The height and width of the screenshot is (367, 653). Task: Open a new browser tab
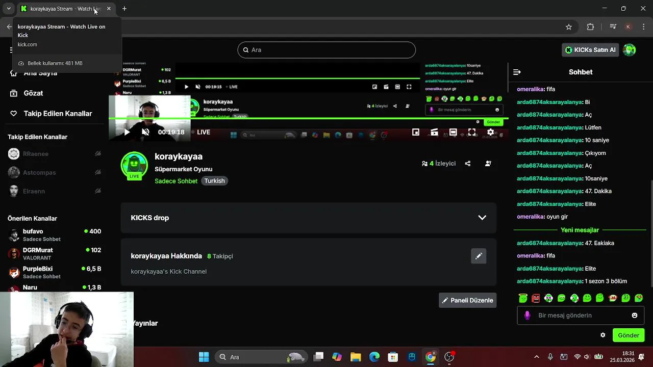[124, 9]
